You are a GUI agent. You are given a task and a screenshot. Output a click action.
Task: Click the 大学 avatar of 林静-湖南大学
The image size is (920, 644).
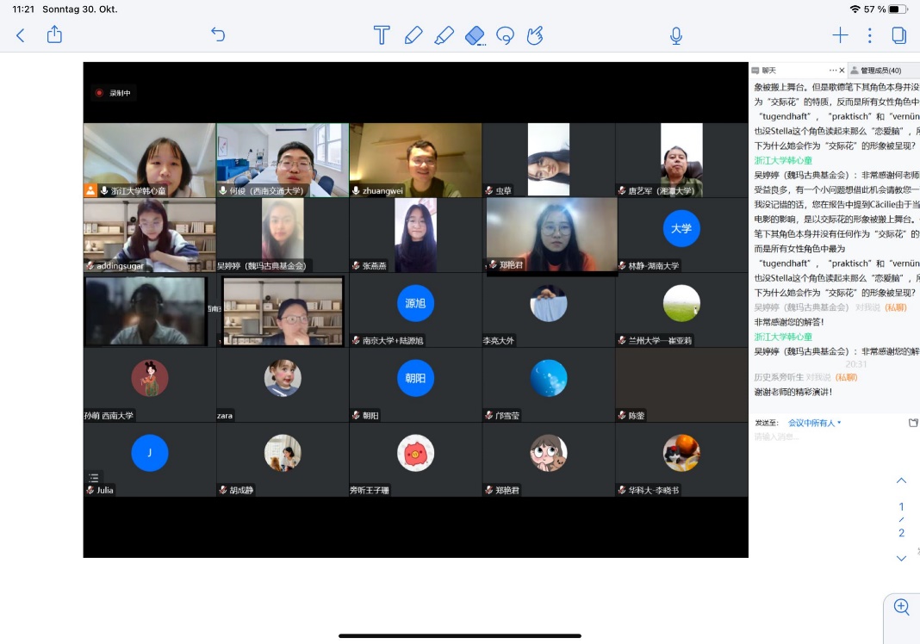tap(681, 228)
